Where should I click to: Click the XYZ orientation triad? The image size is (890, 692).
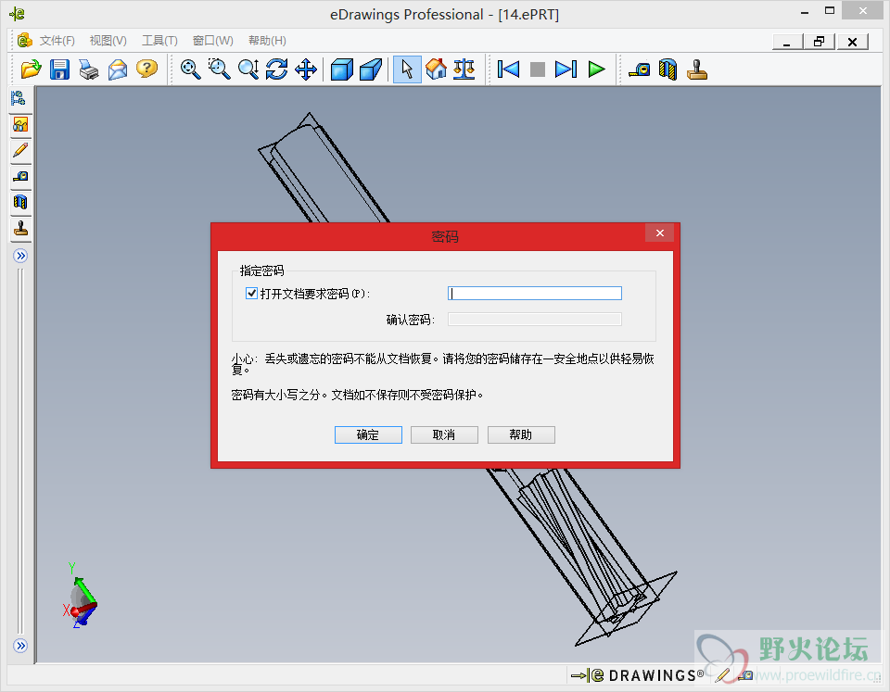click(x=80, y=596)
